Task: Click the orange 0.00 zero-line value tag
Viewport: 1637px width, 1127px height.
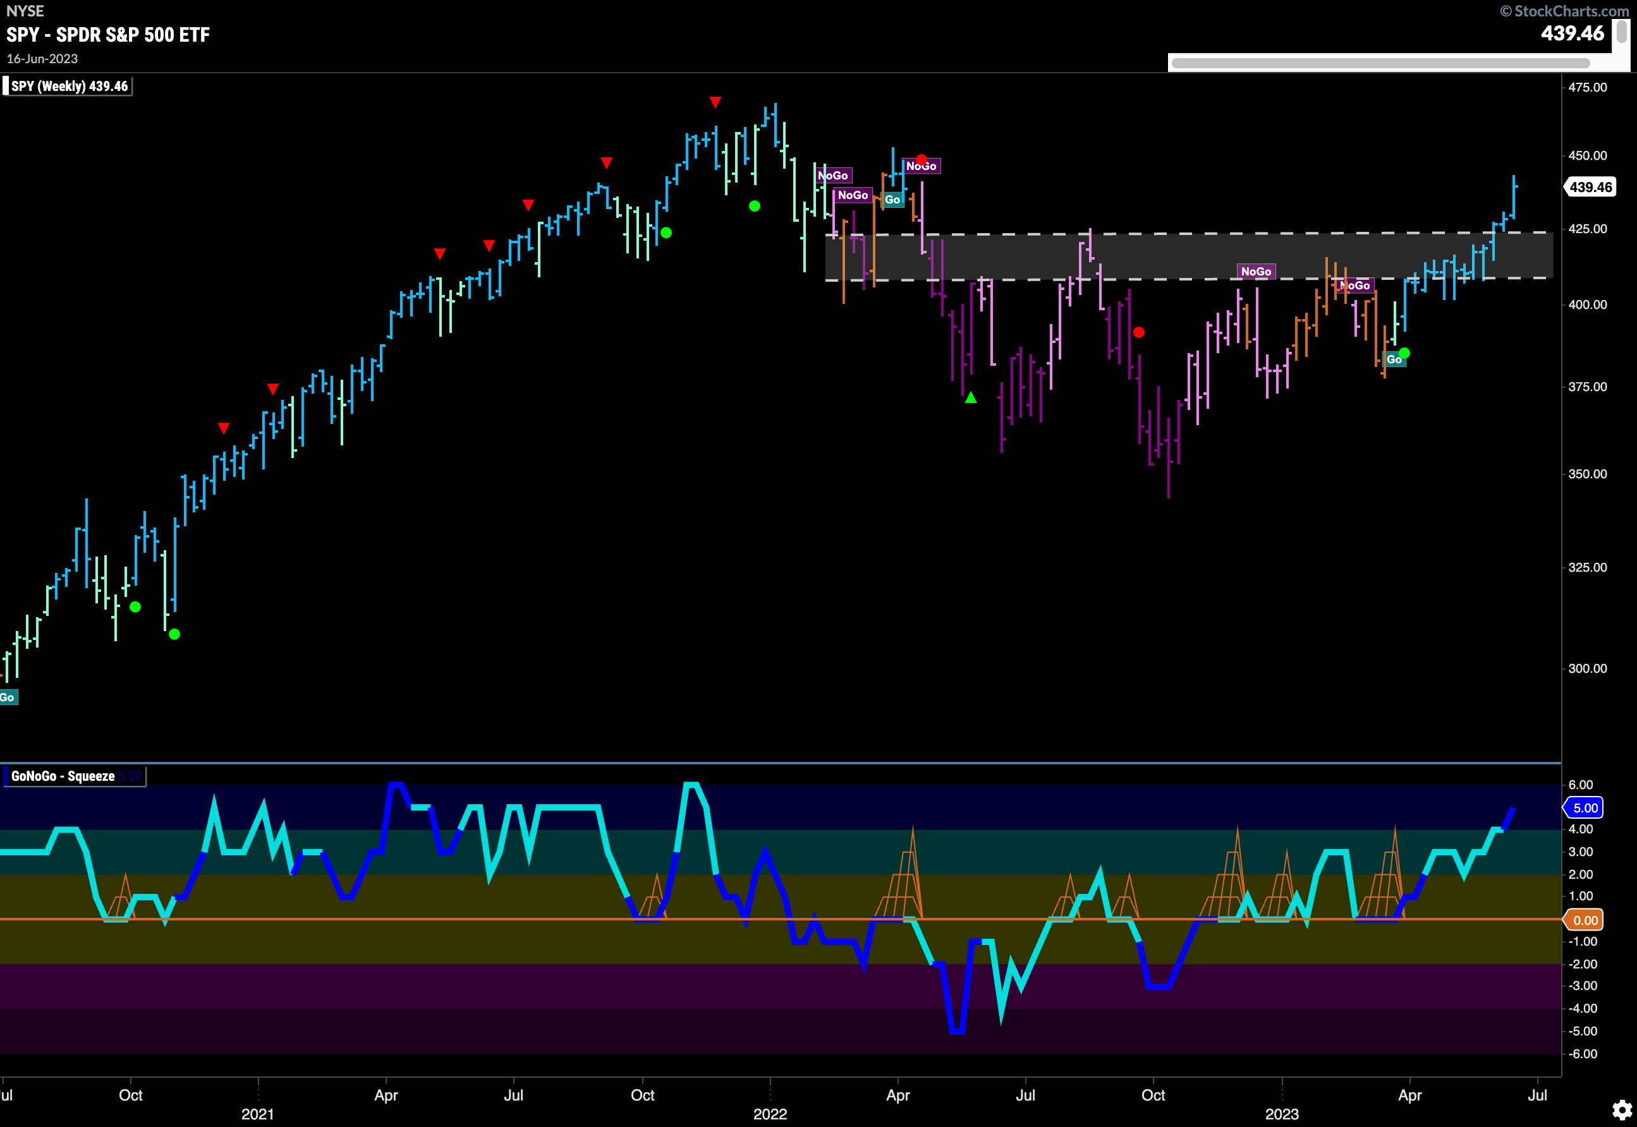Action: [1583, 920]
